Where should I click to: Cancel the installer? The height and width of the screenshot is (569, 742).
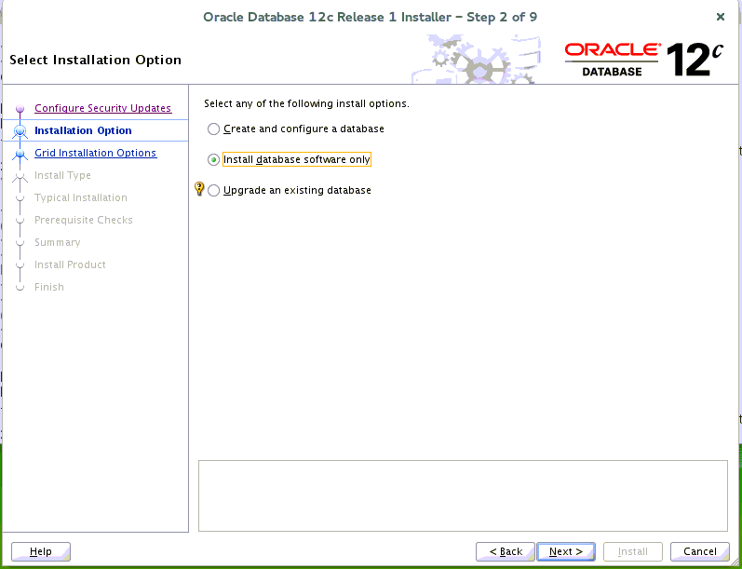tap(700, 551)
